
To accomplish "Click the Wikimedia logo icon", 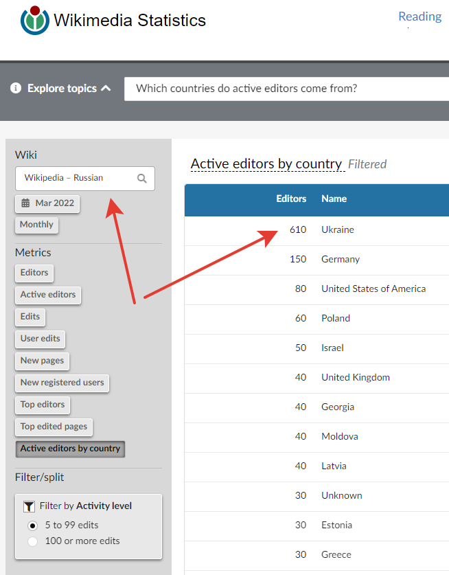I will point(35,20).
